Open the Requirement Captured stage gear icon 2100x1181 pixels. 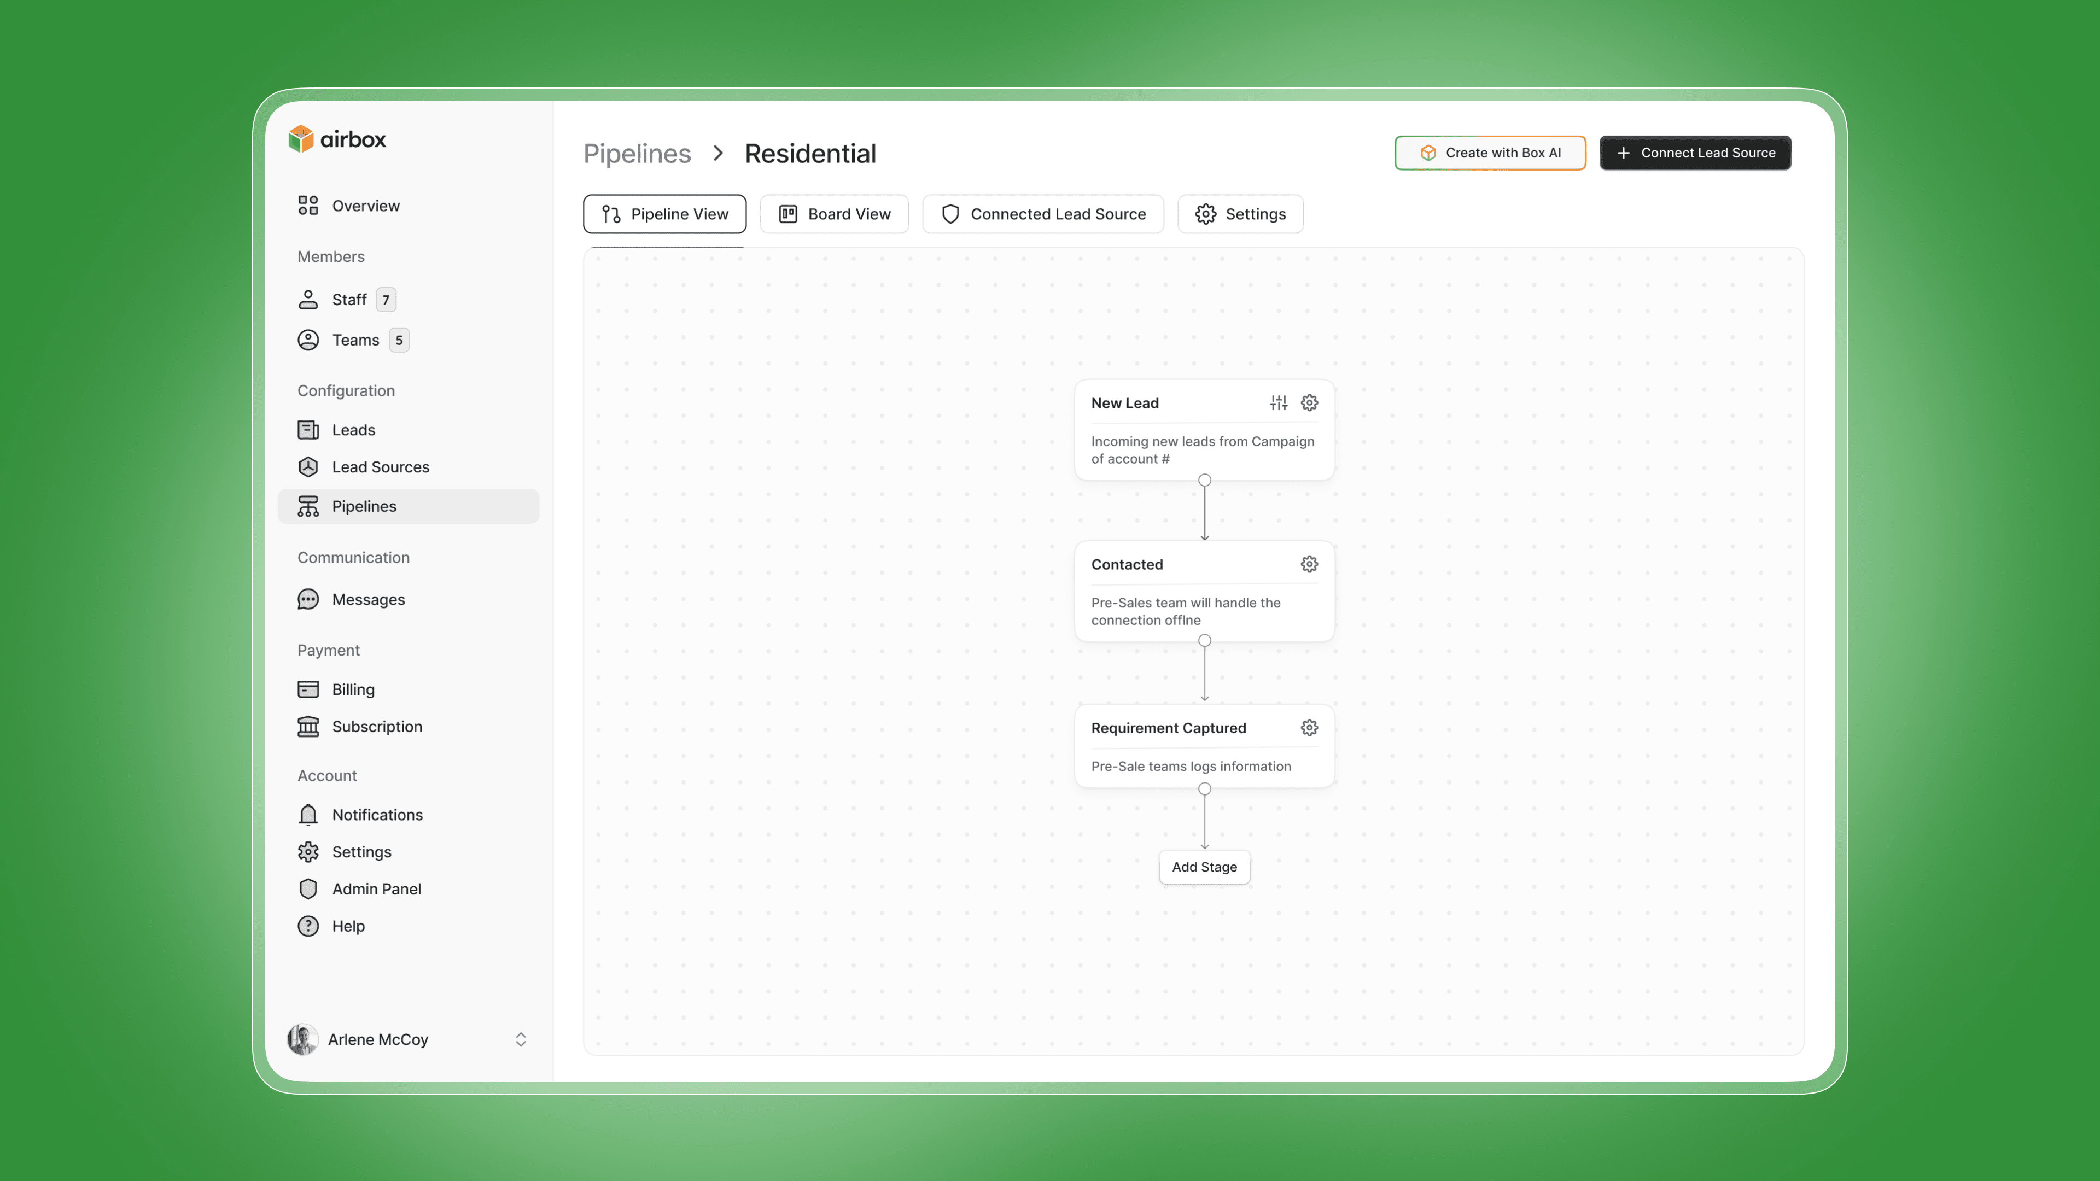click(x=1309, y=728)
